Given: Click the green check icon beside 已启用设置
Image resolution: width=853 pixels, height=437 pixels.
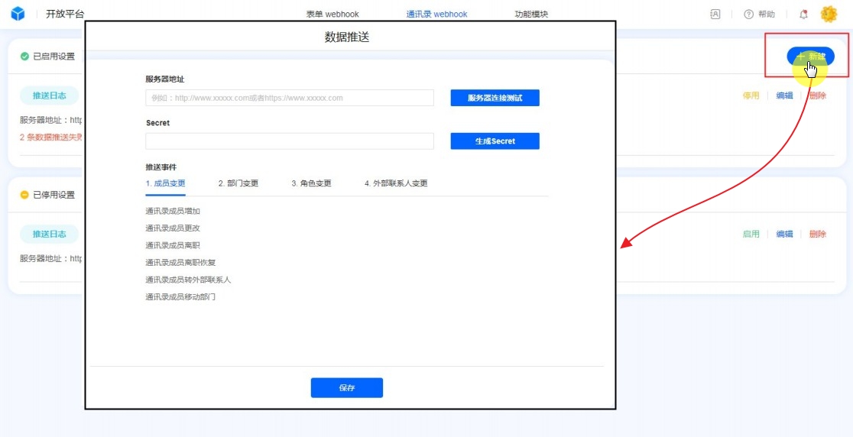Looking at the screenshot, I should click(x=24, y=56).
